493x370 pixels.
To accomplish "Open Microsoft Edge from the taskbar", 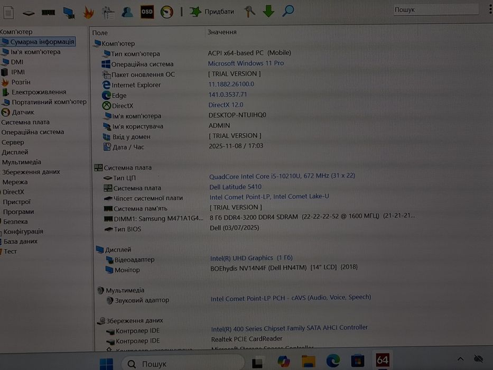I will (x=333, y=360).
